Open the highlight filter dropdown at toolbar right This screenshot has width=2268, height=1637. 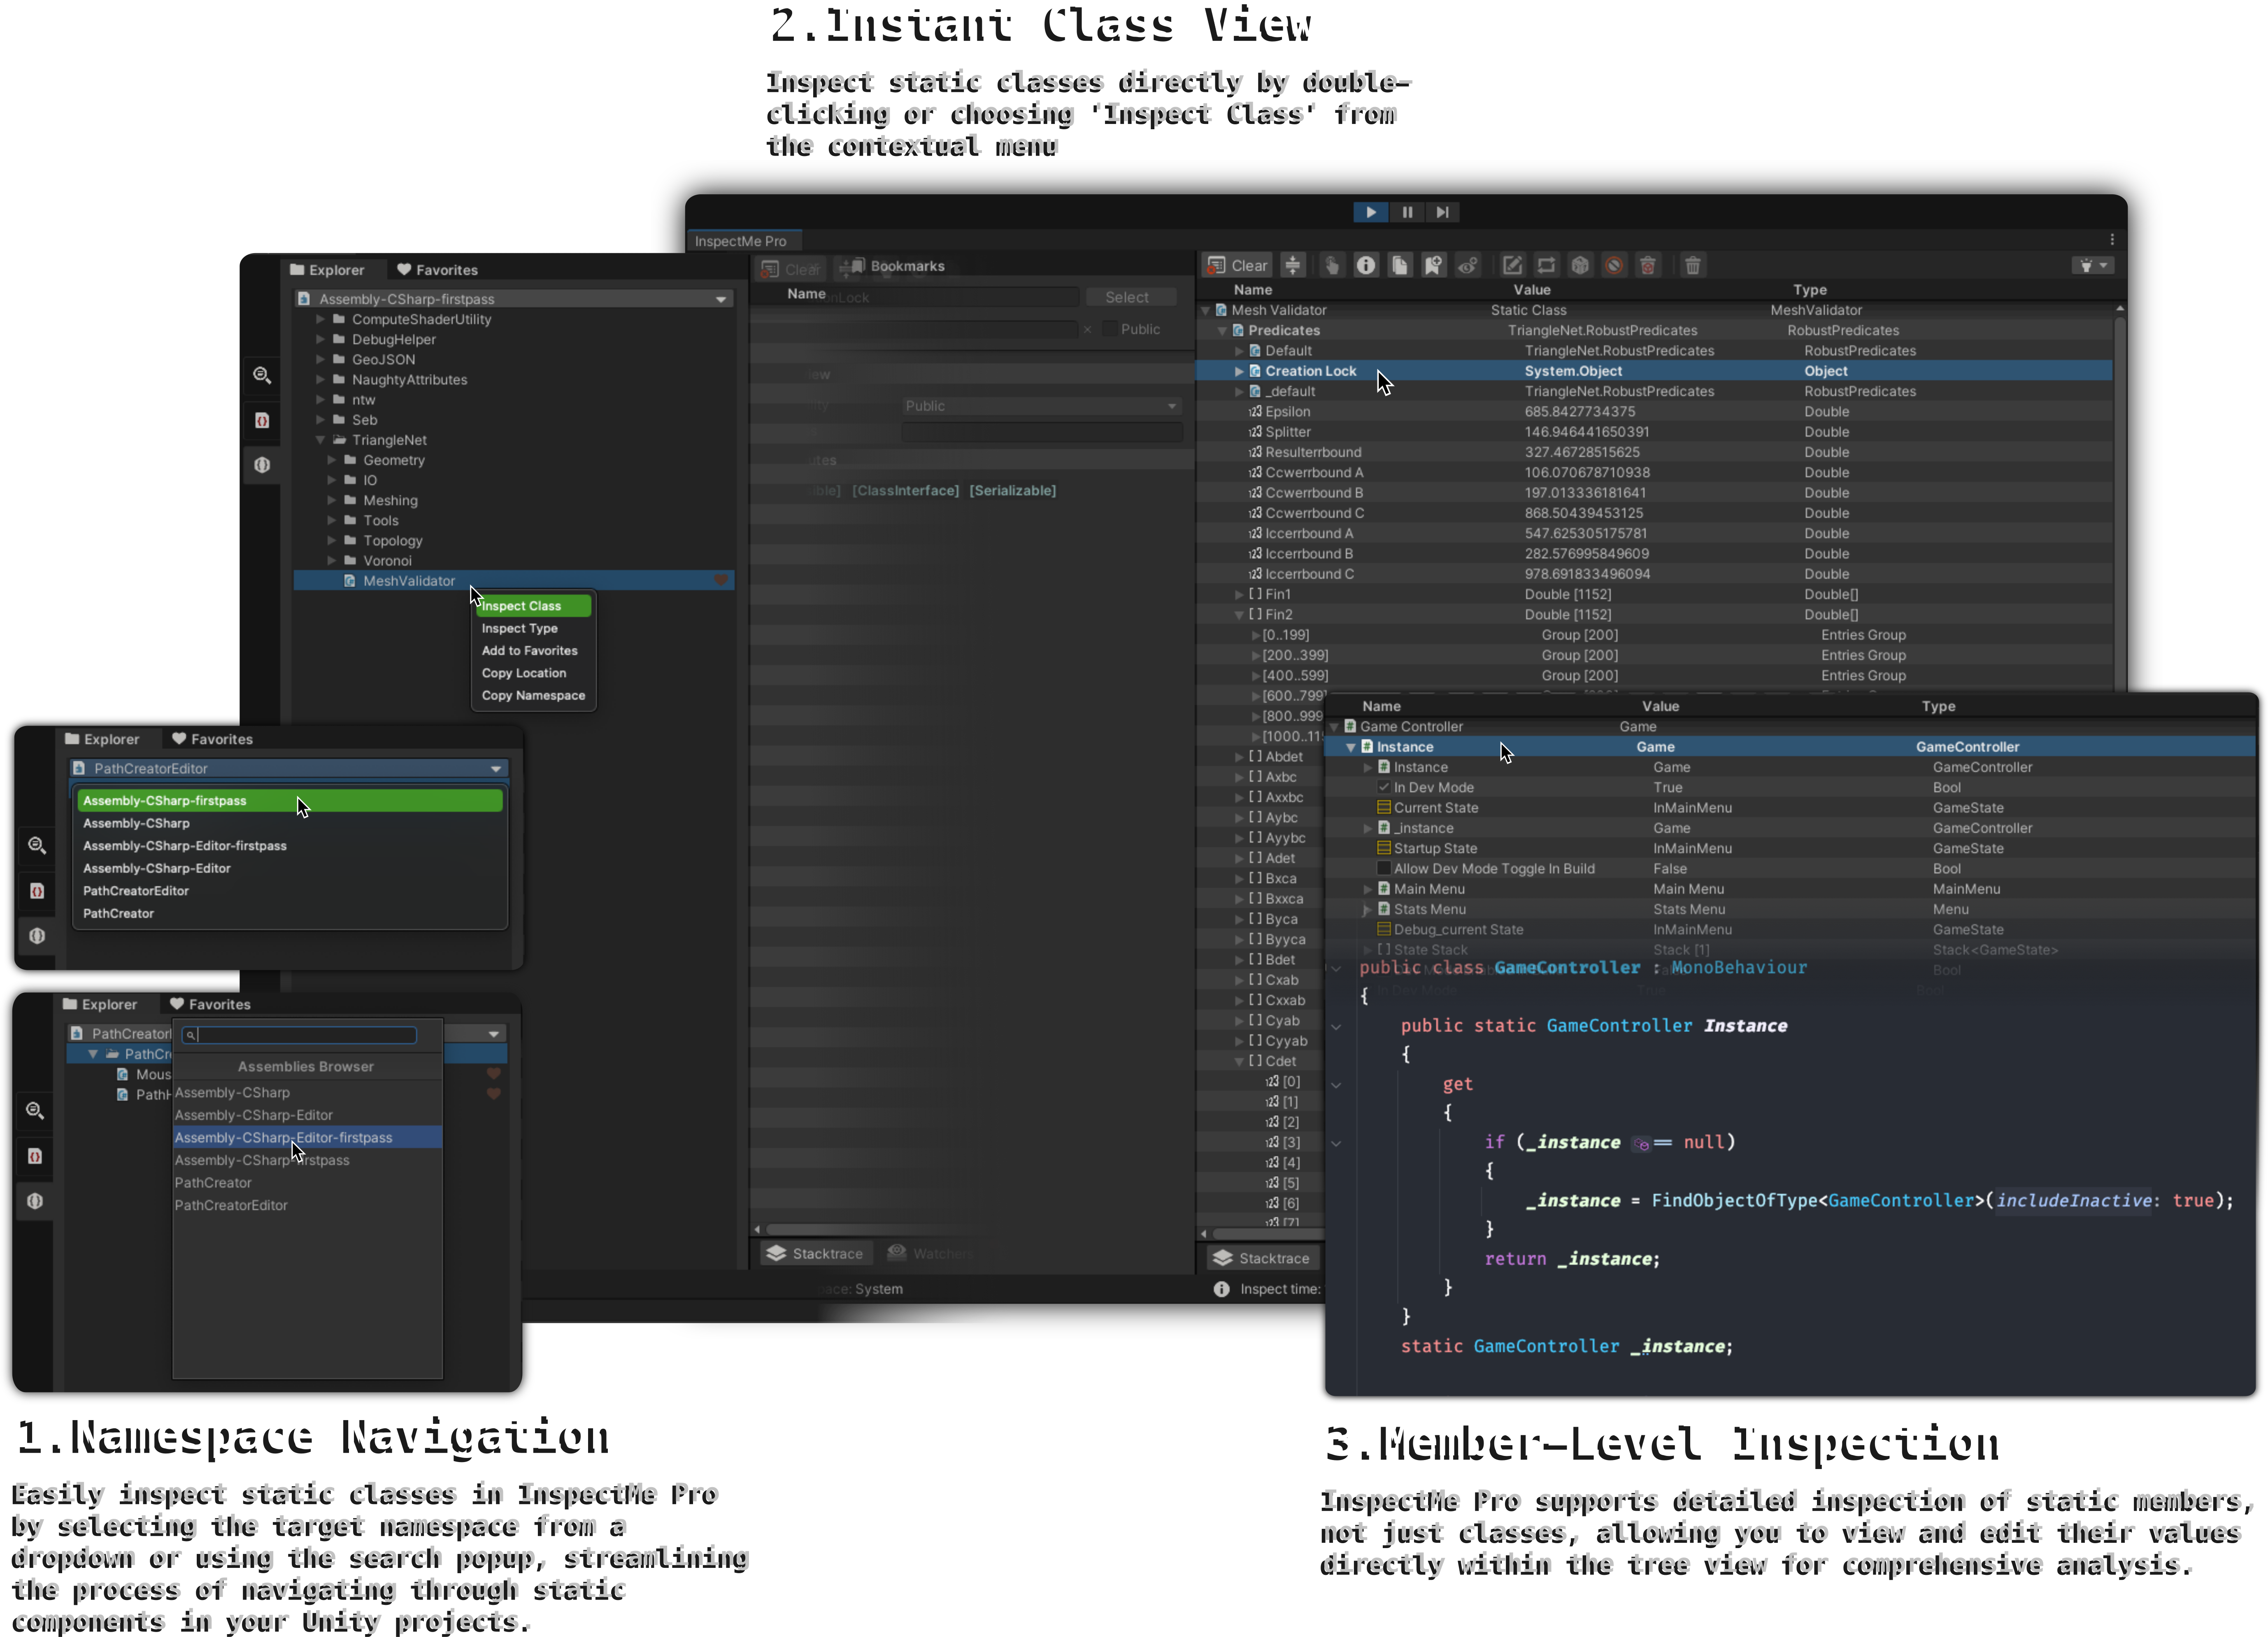[x=2094, y=265]
